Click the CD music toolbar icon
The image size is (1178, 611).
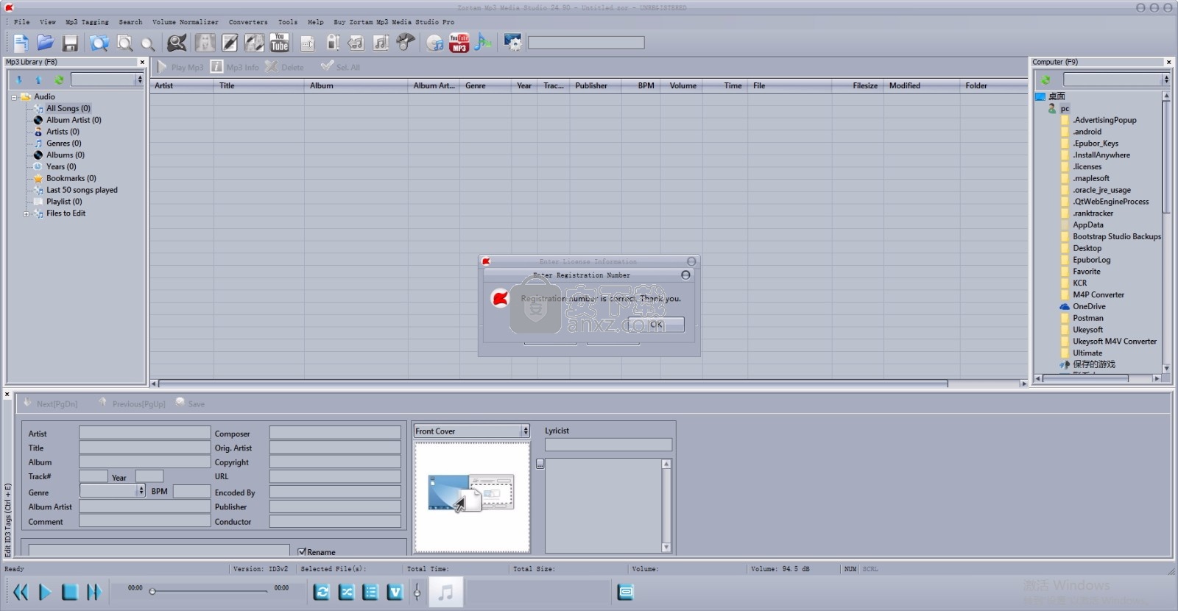[x=435, y=43]
